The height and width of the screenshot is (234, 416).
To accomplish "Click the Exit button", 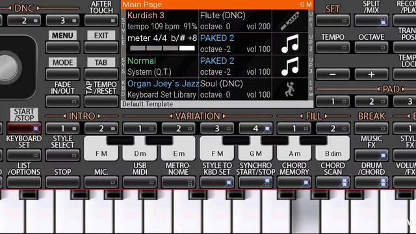I will click(101, 47).
